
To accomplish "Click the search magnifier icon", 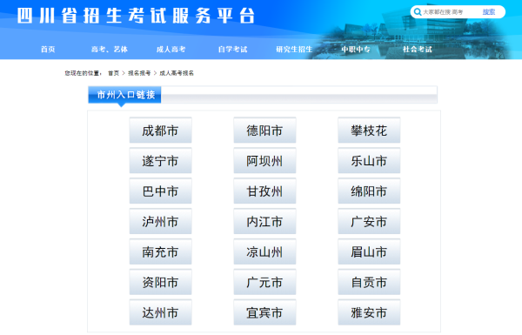I will [417, 12].
